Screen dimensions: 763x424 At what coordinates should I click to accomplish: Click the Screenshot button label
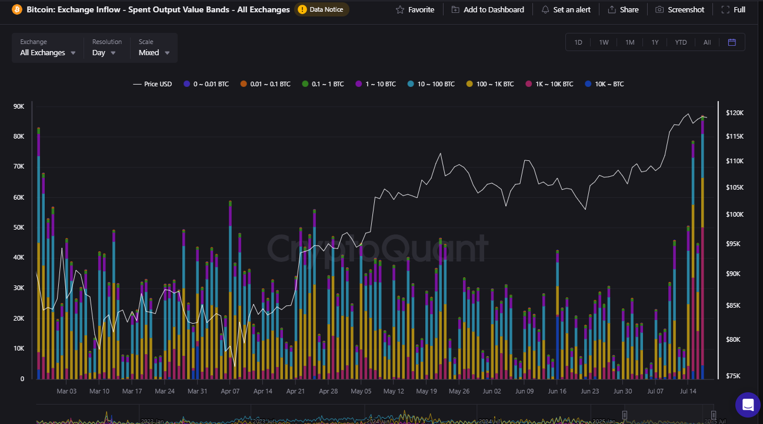[x=686, y=10]
